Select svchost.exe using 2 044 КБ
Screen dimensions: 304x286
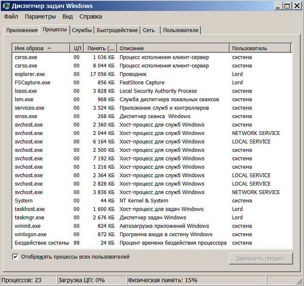(152, 133)
